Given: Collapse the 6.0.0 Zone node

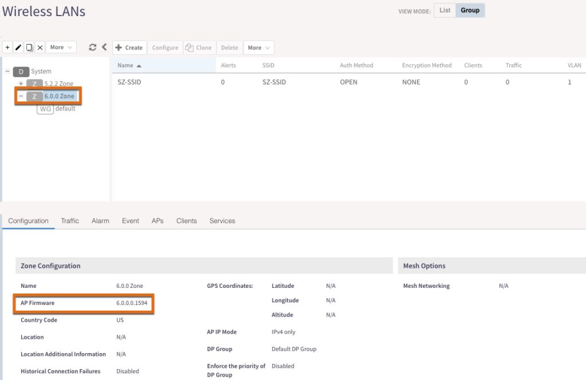Looking at the screenshot, I should (21, 96).
